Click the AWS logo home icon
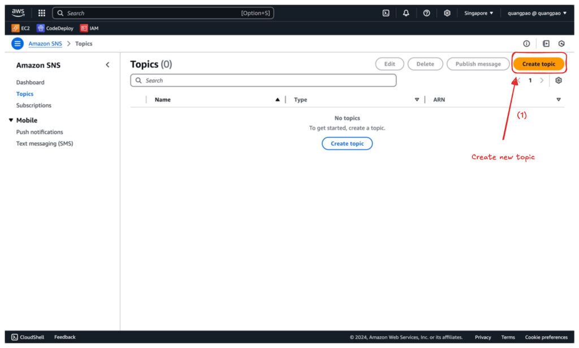Image resolution: width=579 pixels, height=348 pixels. (18, 13)
